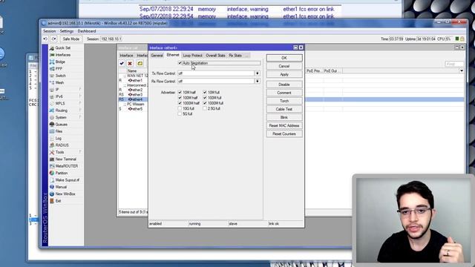The width and height of the screenshot is (475, 267).
Task: Uncheck Advertise 10M full
Action: pyautogui.click(x=205, y=92)
